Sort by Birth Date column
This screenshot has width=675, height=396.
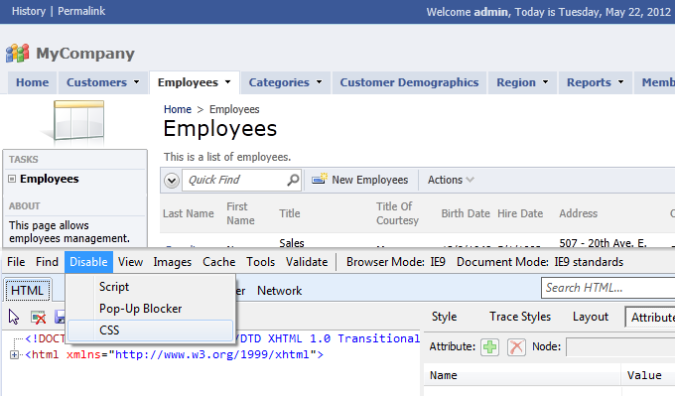[466, 213]
